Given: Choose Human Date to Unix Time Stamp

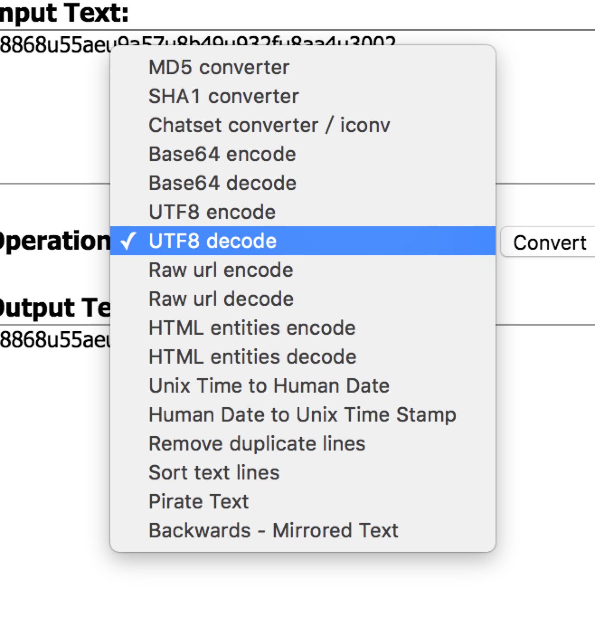Looking at the screenshot, I should click(x=302, y=415).
